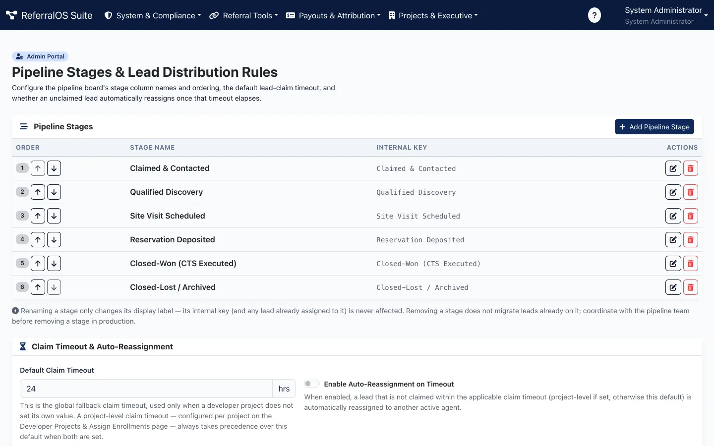714x446 pixels.
Task: Move Reservation Deposited stage up
Action: tap(38, 239)
